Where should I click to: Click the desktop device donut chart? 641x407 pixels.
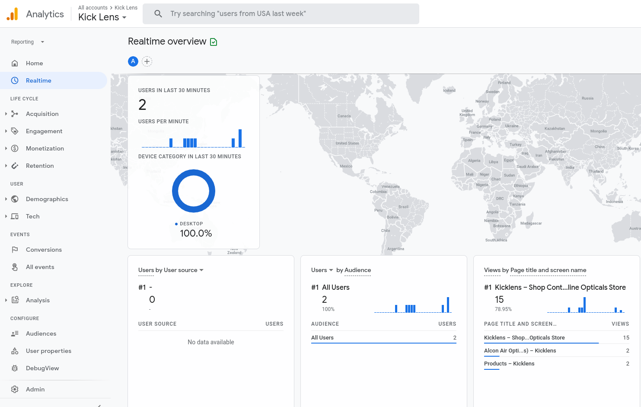tap(194, 191)
